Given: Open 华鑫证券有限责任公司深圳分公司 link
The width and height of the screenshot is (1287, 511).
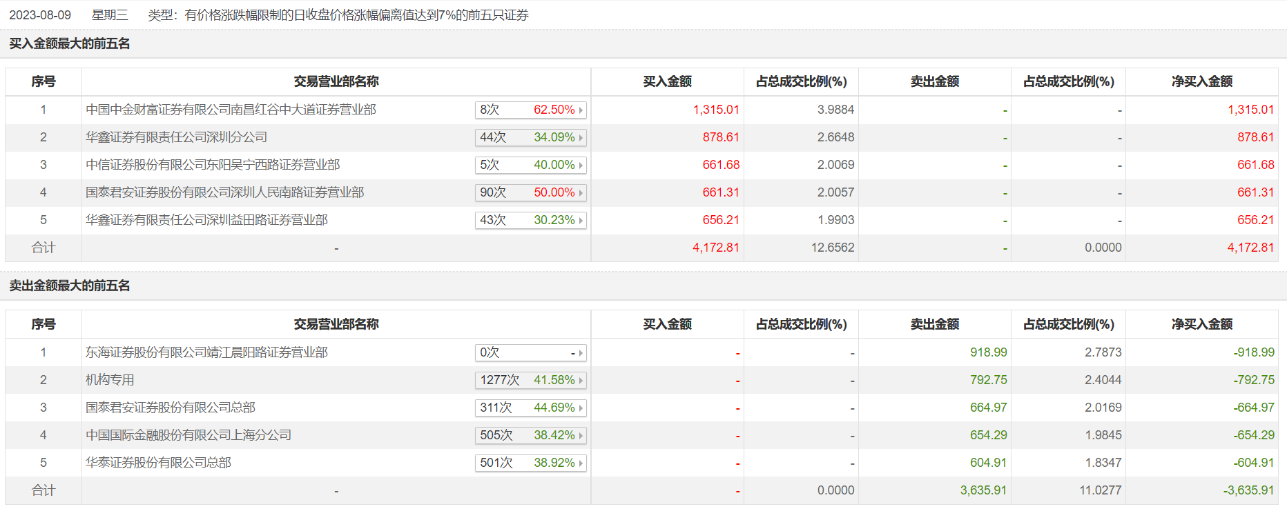Looking at the screenshot, I should coord(176,137).
